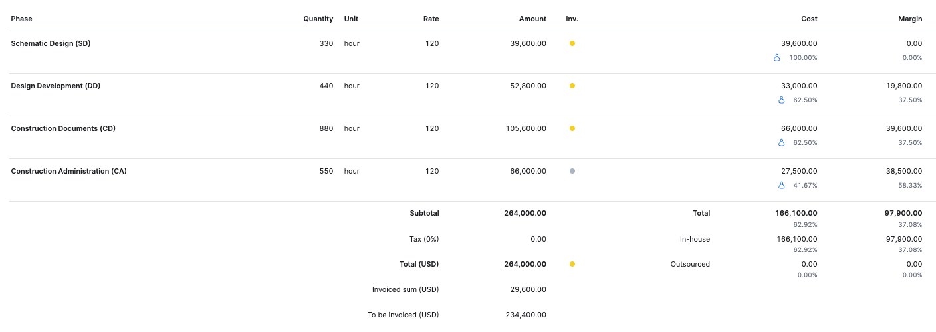Open the Design Development (DD) phase
936x332 pixels.
56,86
